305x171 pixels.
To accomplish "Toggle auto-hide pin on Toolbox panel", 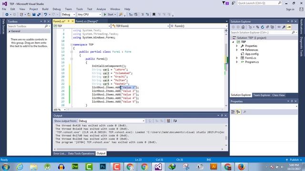I will (45, 21).
